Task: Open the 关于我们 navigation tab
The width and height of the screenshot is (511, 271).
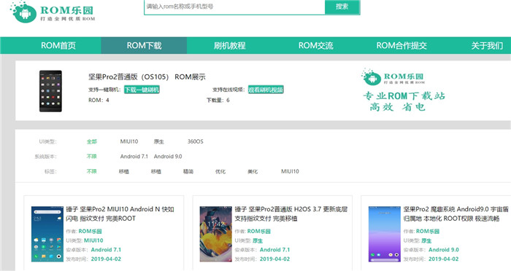Action: (487, 46)
